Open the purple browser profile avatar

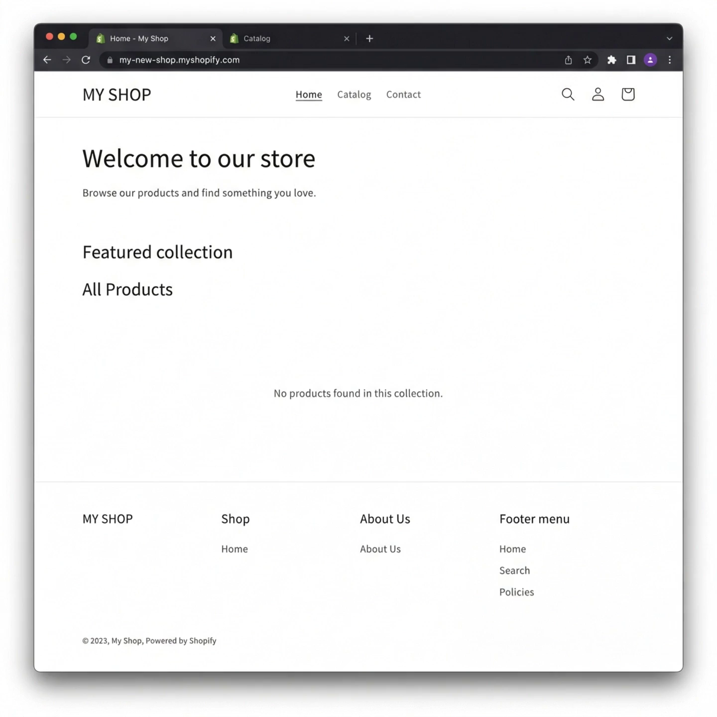click(650, 60)
